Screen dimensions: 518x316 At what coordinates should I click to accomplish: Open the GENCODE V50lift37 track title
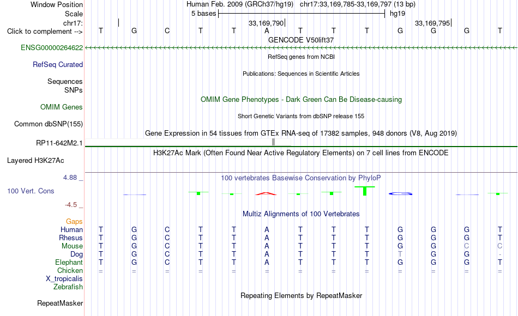pos(301,40)
